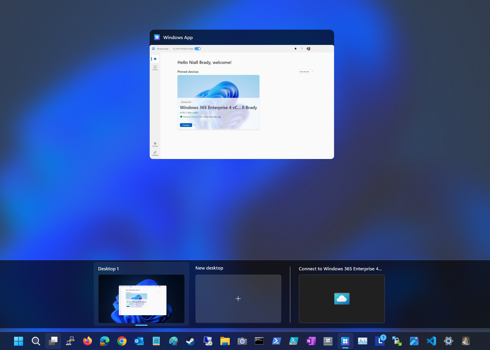This screenshot has width=490, height=350.
Task: Click the Task View taskbar button
Action: 53,341
